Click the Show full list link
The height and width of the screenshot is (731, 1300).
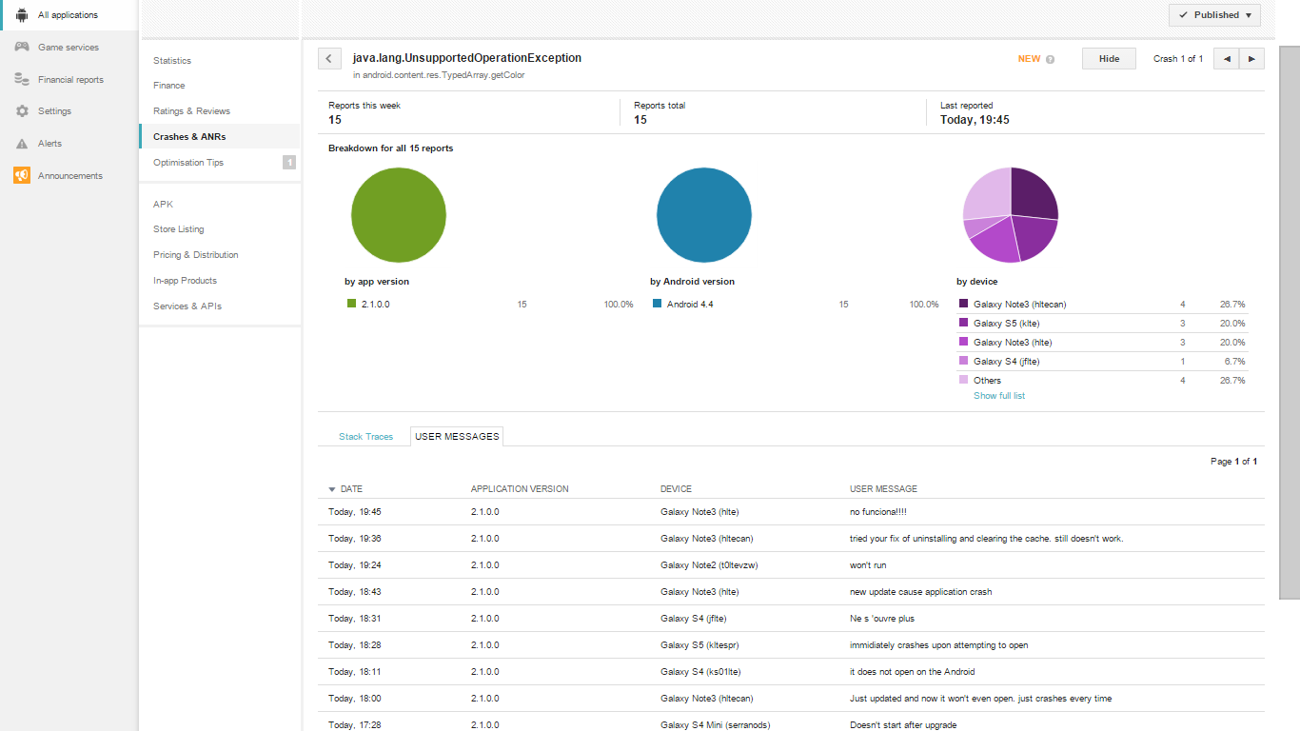[999, 396]
